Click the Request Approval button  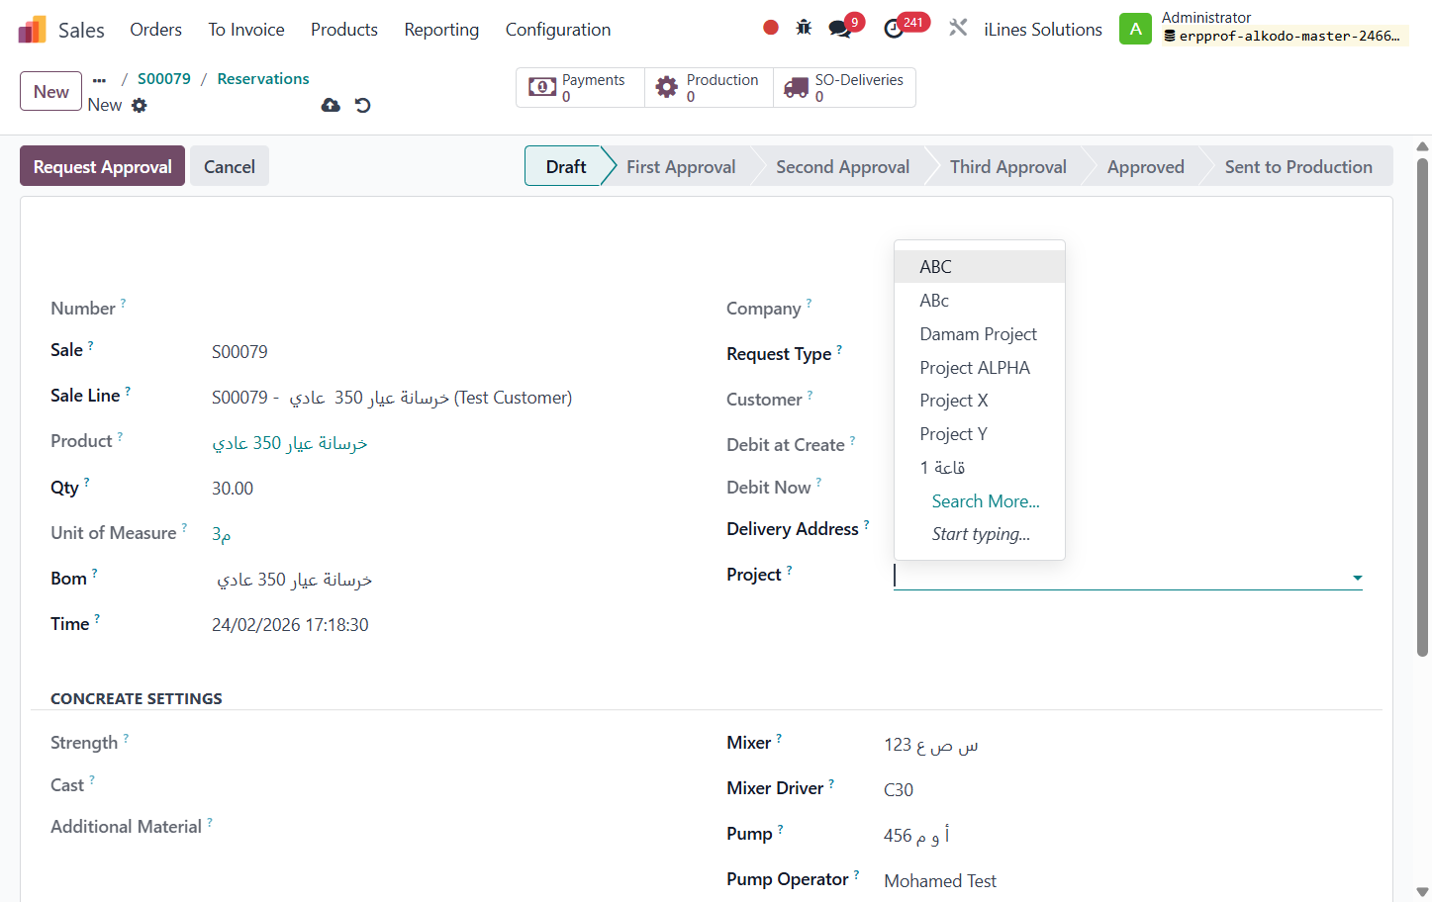[102, 166]
